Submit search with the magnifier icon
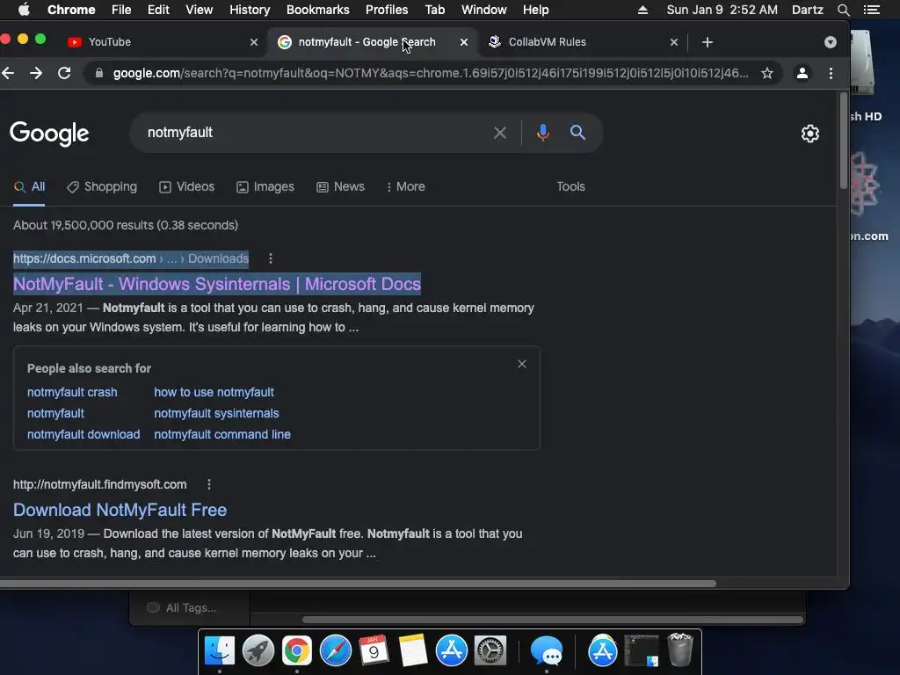Image resolution: width=900 pixels, height=675 pixels. coord(577,133)
